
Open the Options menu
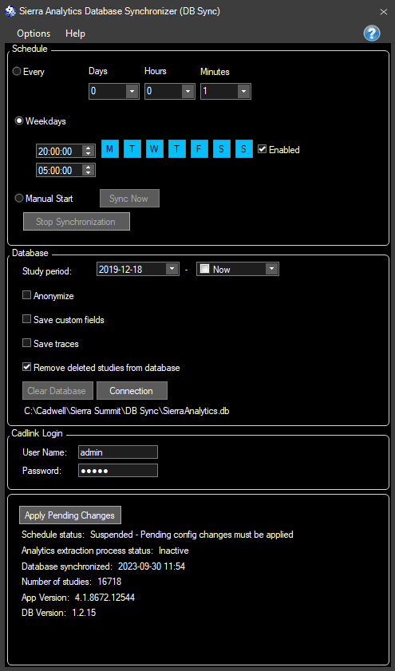[x=34, y=34]
